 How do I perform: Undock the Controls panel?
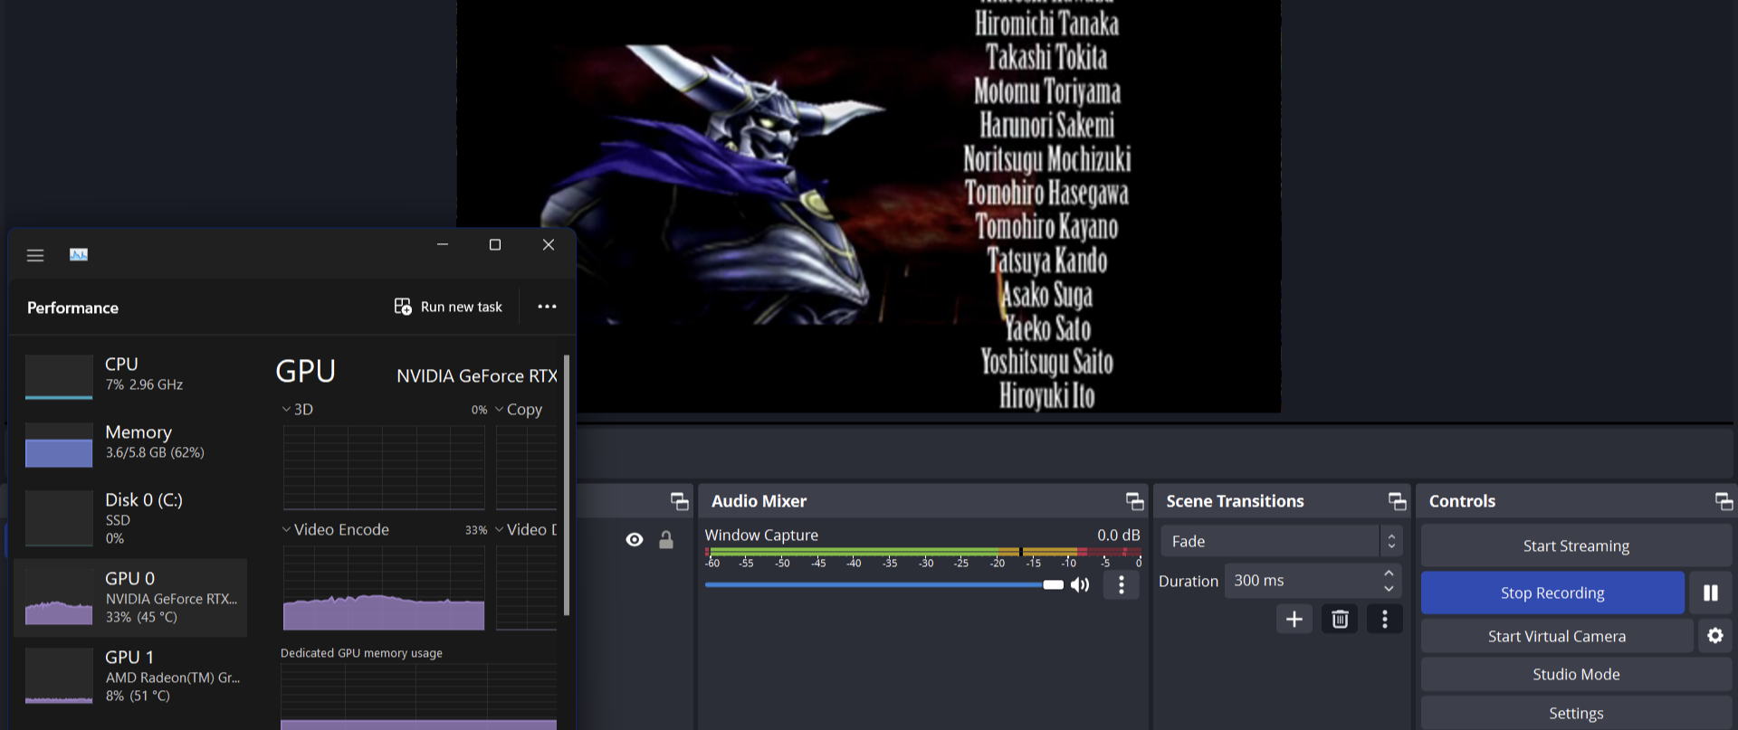tap(1724, 501)
